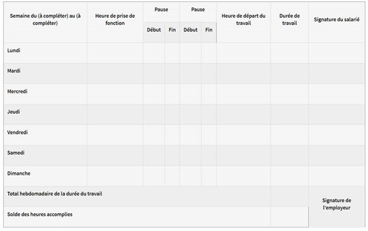Image resolution: width=368 pixels, height=231 pixels.
Task: Select the Mardi row label
Action: pos(13,71)
